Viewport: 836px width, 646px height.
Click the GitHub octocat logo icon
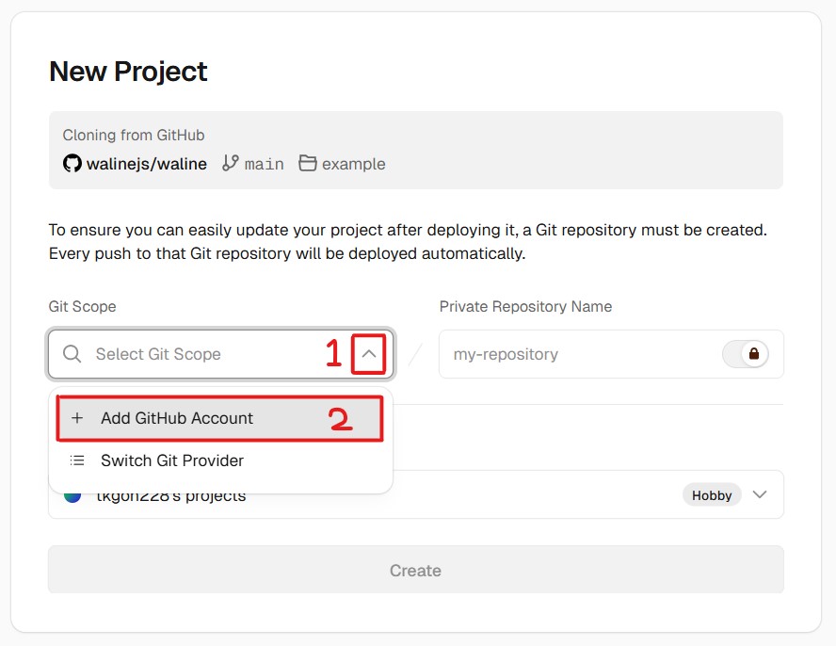coord(72,164)
